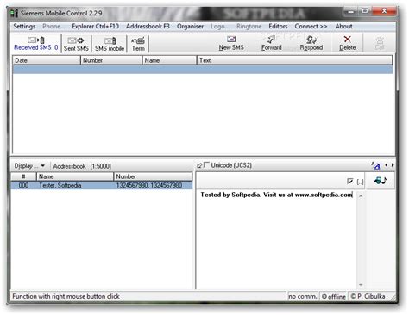Forward the selected SMS

(271, 44)
